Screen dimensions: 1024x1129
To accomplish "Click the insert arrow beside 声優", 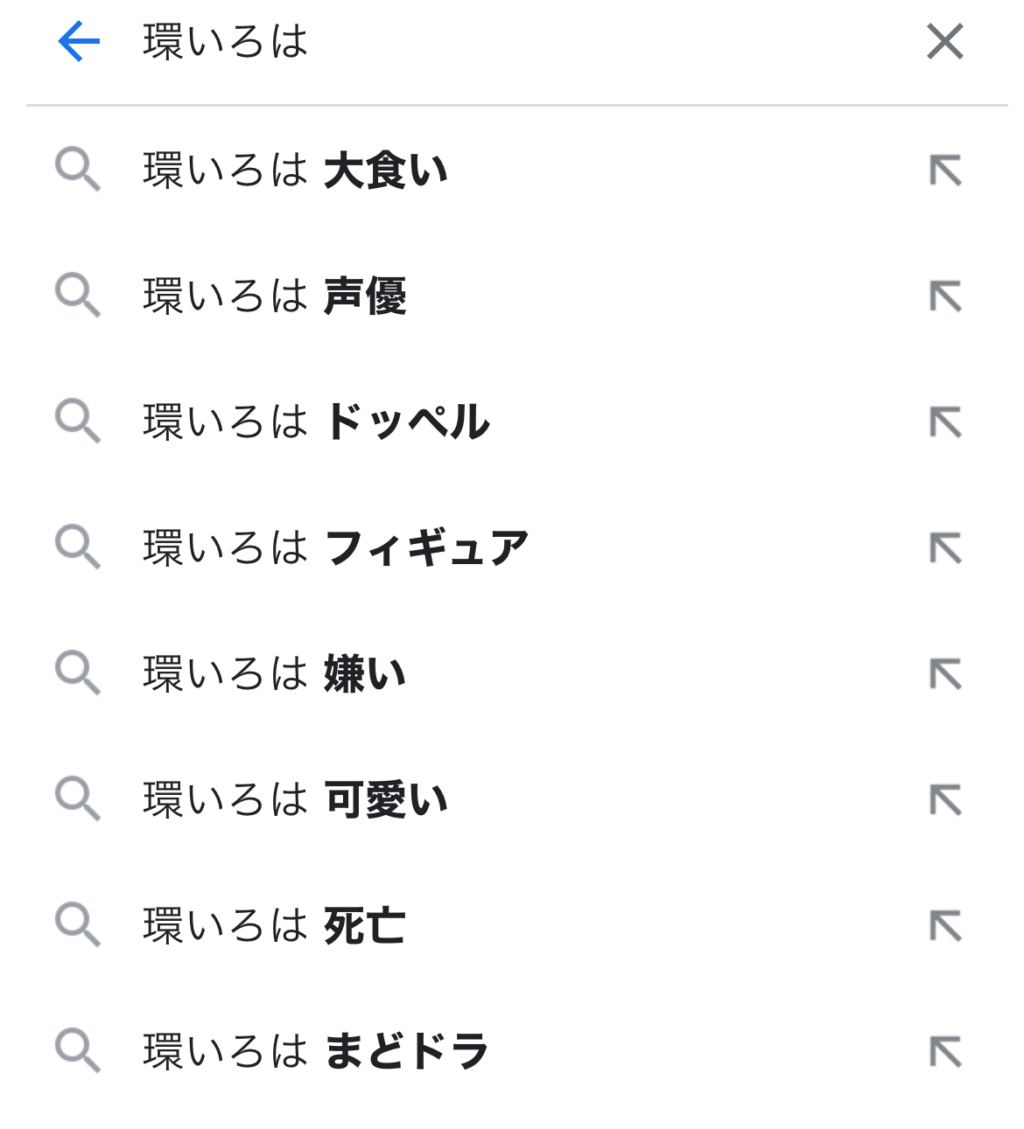I will [x=945, y=296].
